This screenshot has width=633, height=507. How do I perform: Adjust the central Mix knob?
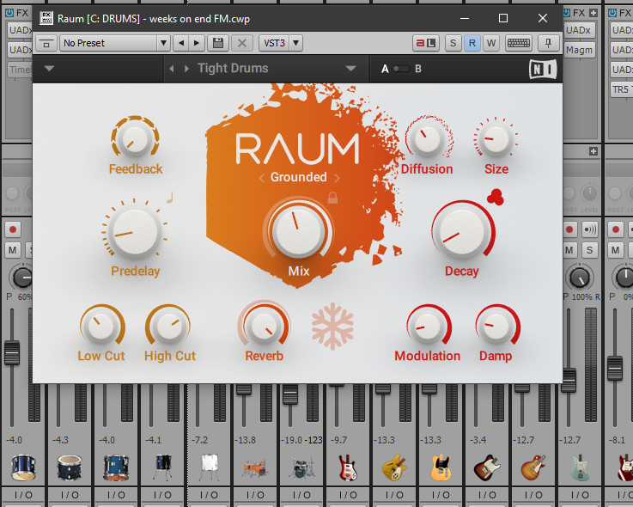(298, 231)
